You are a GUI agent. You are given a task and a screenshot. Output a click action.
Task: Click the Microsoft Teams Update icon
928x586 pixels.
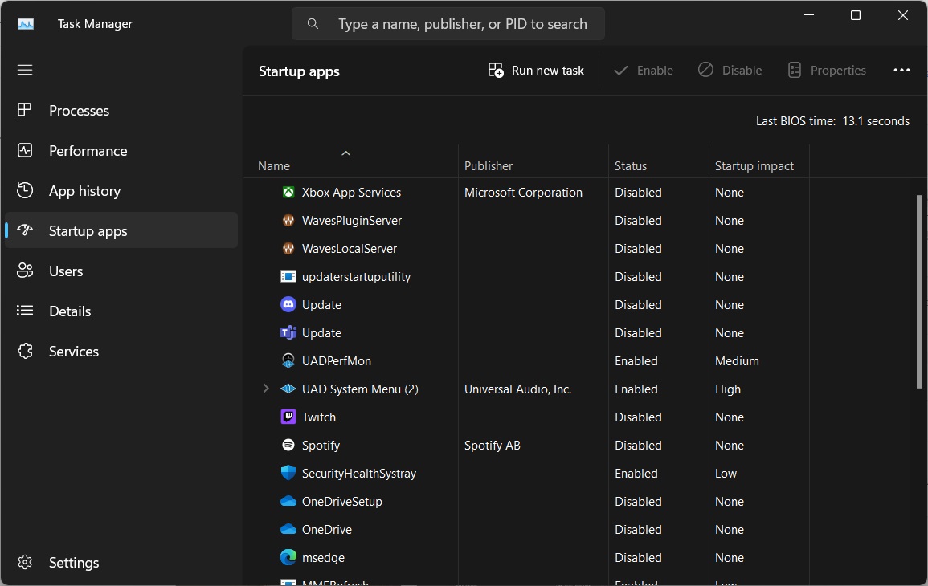click(x=288, y=333)
